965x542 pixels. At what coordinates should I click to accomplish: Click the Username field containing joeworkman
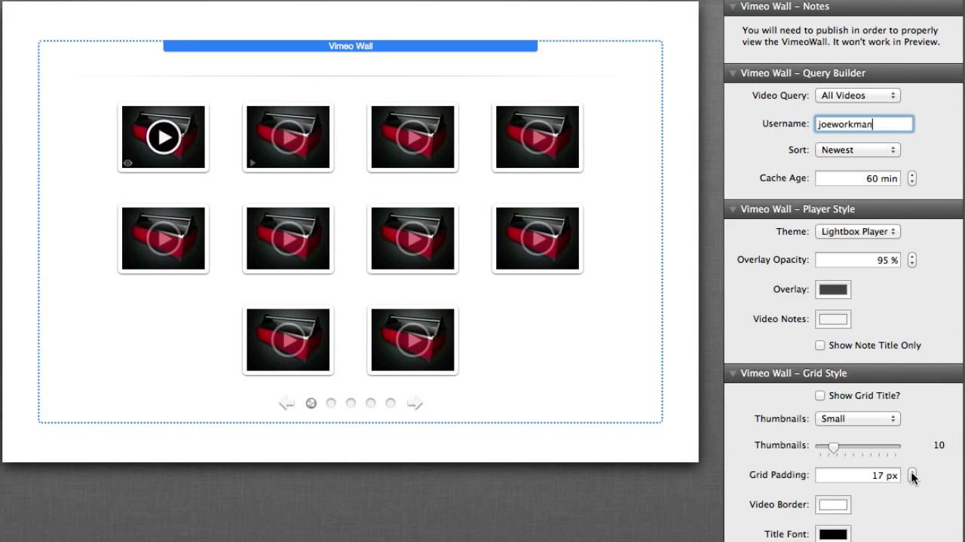(x=864, y=124)
